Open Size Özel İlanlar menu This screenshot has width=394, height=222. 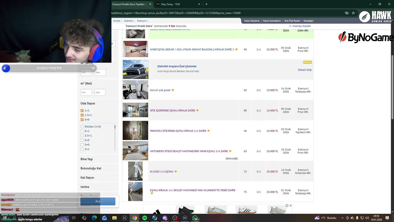292,21
